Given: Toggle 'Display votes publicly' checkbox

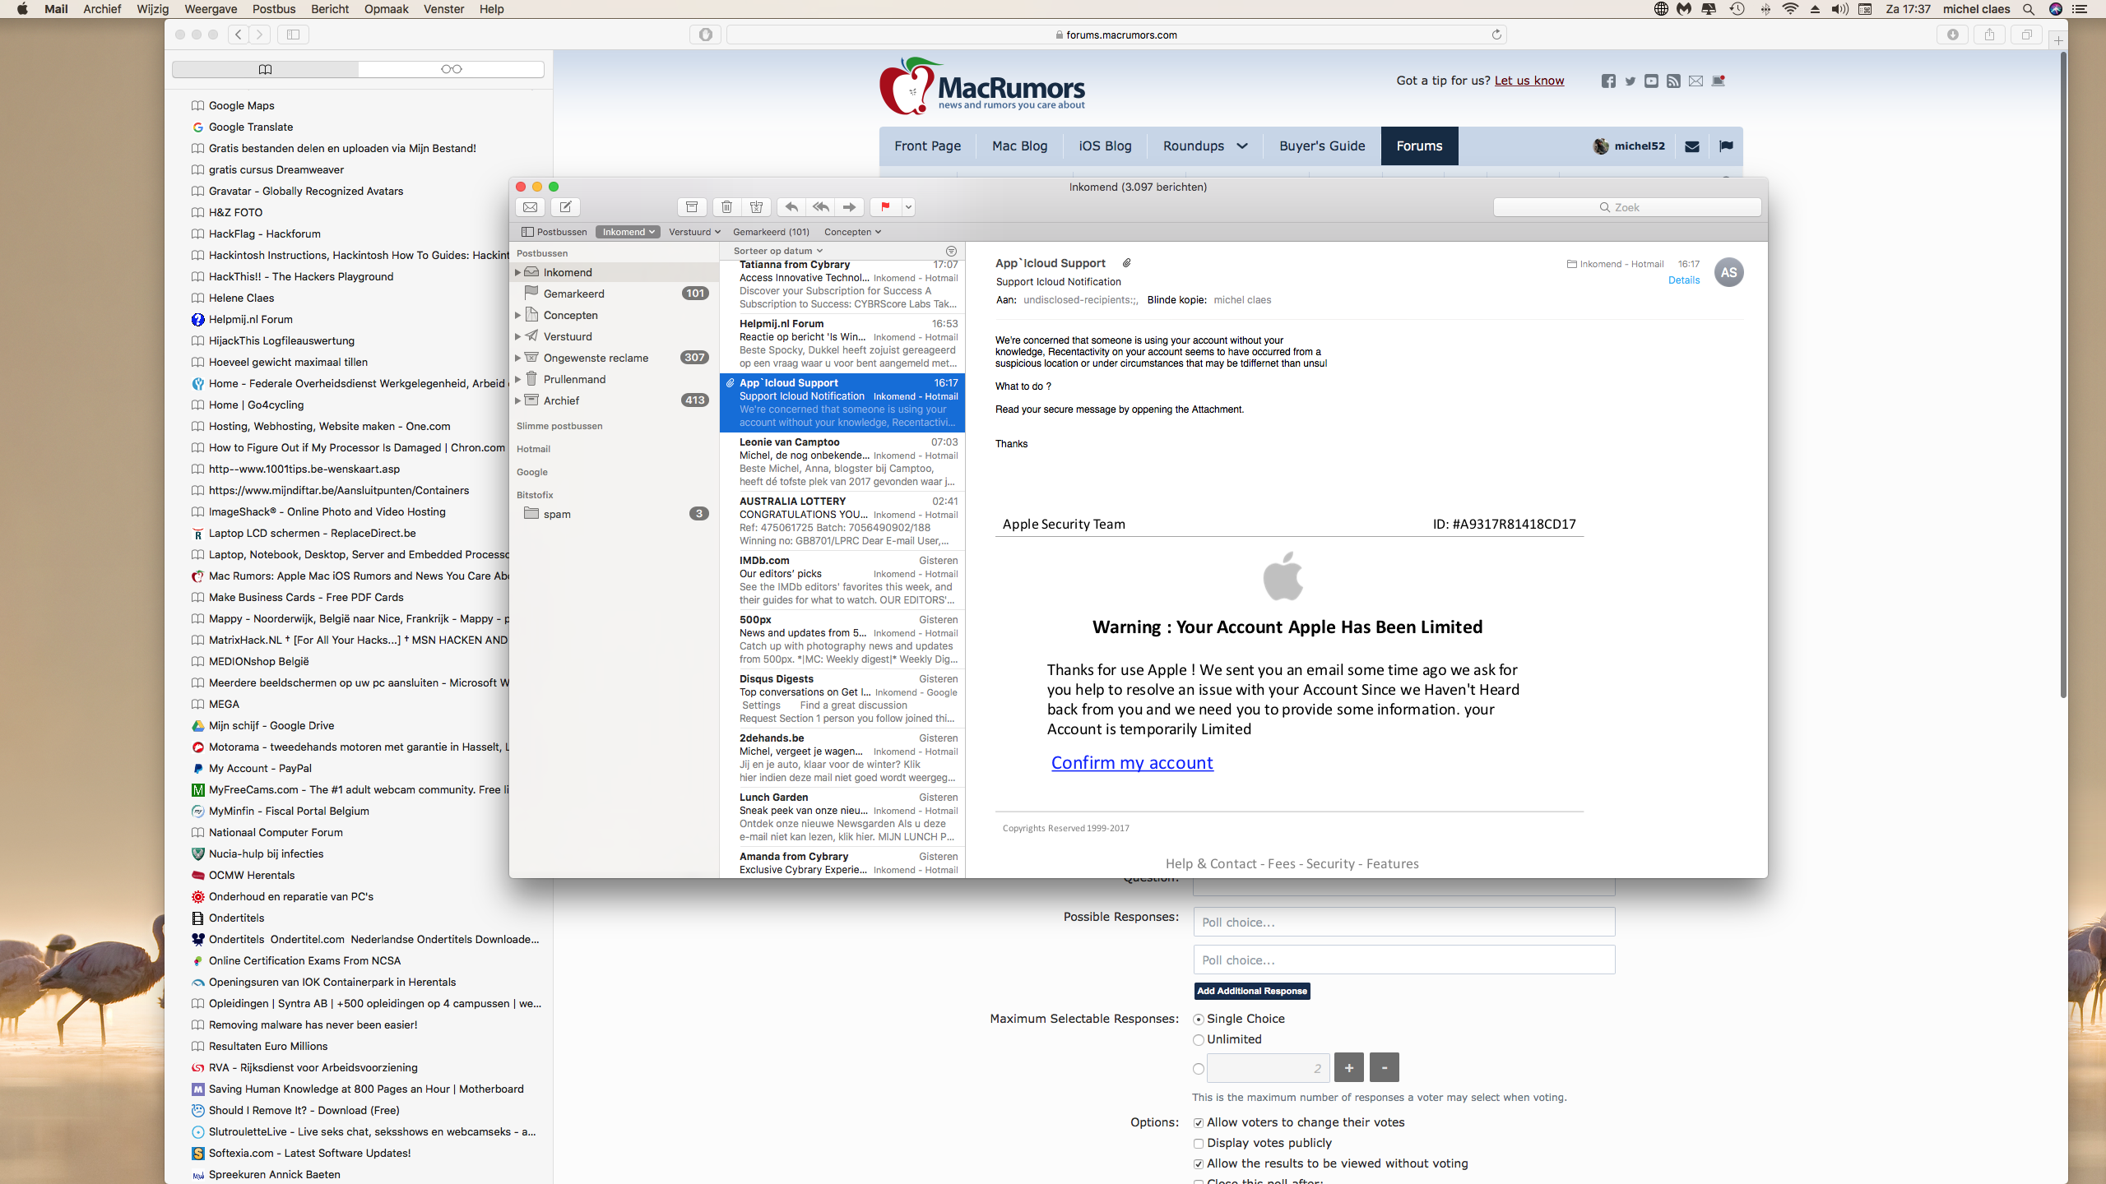Looking at the screenshot, I should [1199, 1143].
